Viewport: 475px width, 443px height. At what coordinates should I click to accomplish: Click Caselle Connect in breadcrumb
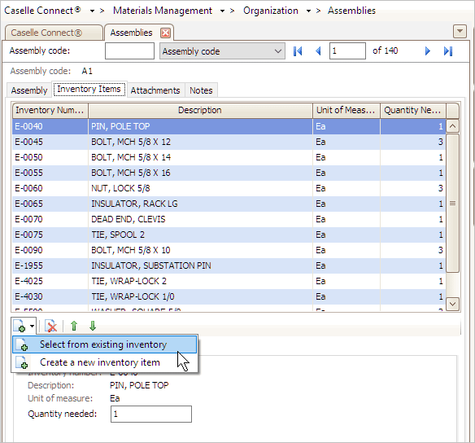tap(42, 11)
